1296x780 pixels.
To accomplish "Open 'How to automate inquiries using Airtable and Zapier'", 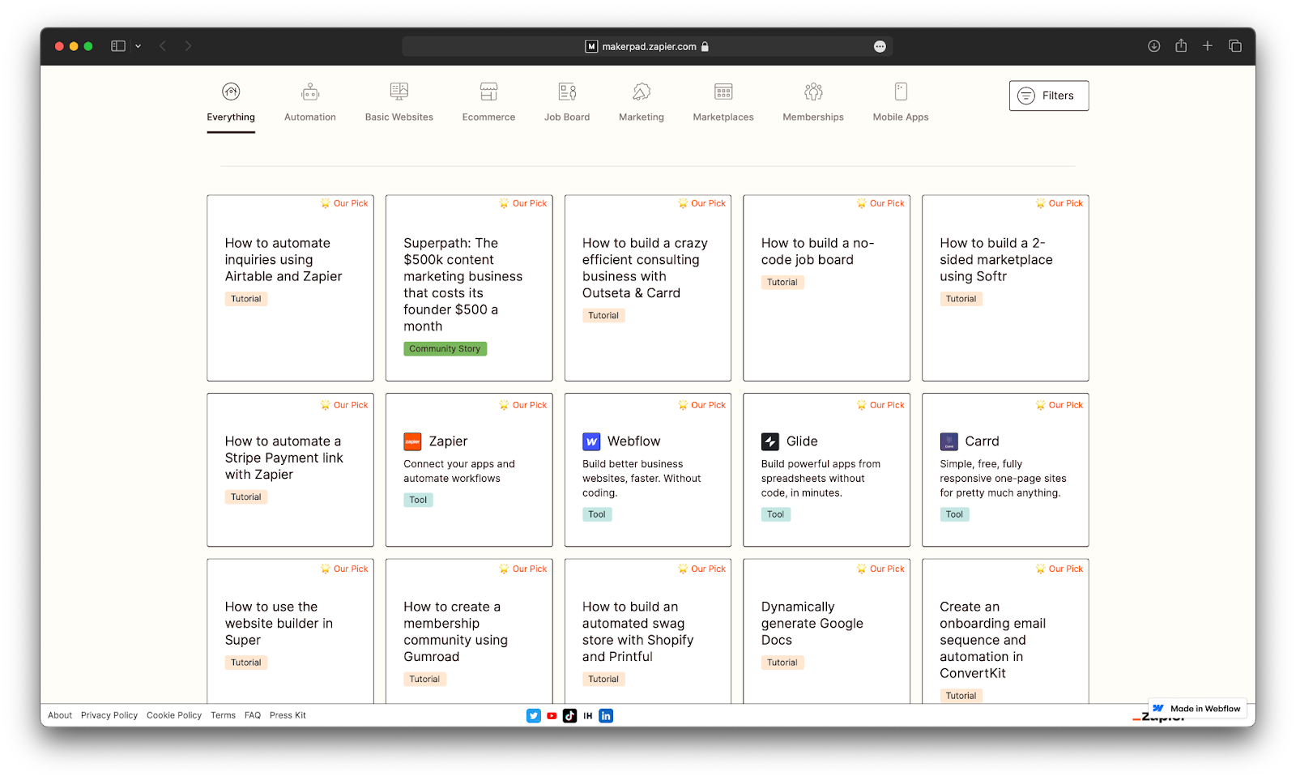I will [x=283, y=260].
